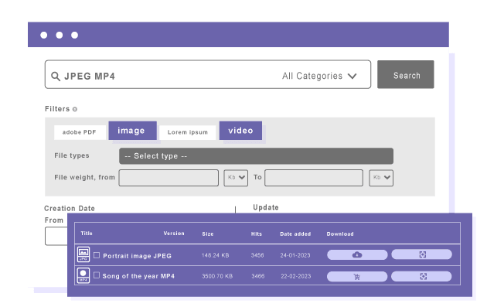Sort by the Title column header
This screenshot has height=307, width=487.
point(87,234)
